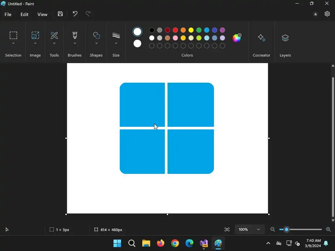Launch Firefox from the taskbar

(160, 243)
